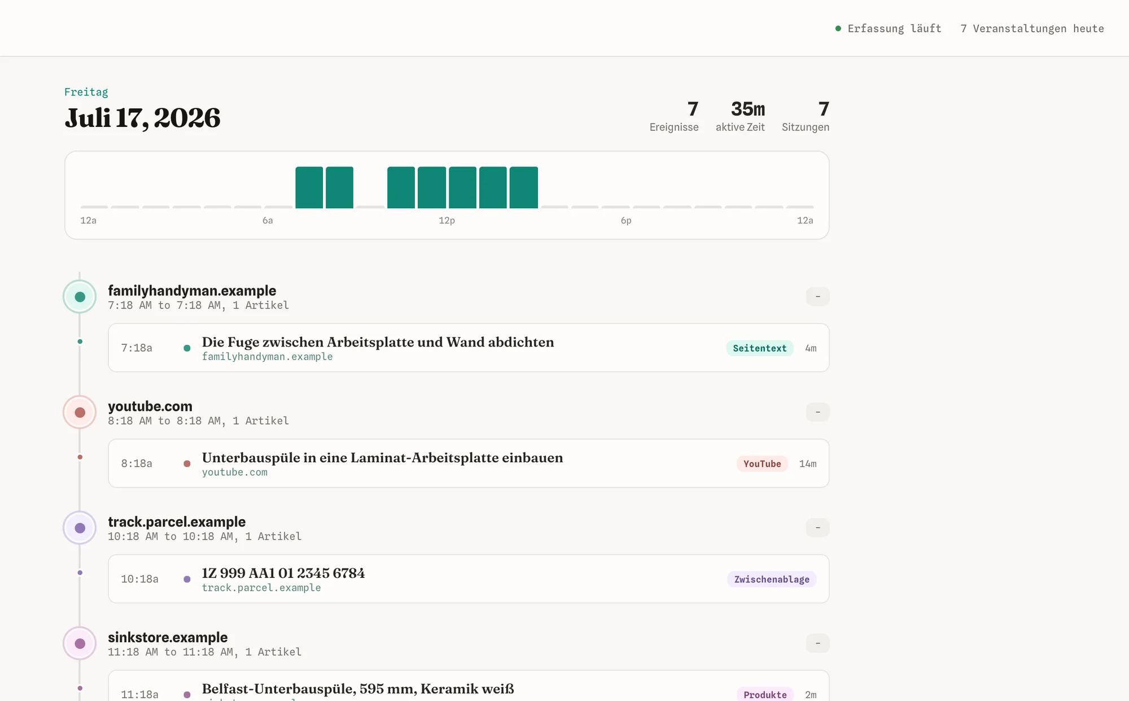Click the familyhandyman.example session title
Screen dimensions: 1129x701
(192, 291)
